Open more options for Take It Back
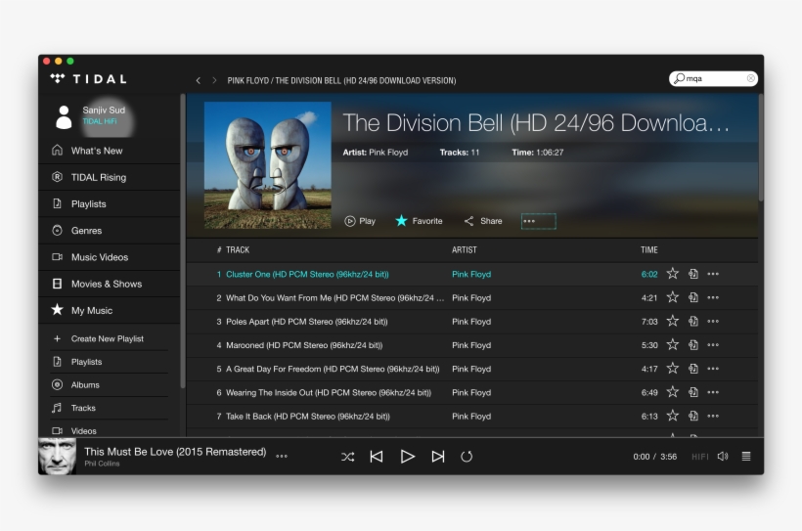Viewport: 802px width, 531px height. point(713,416)
